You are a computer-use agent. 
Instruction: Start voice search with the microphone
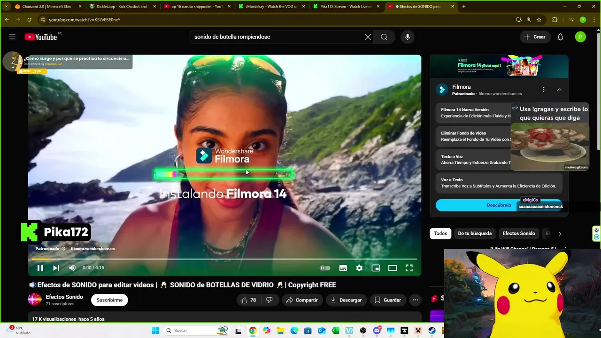(x=407, y=37)
